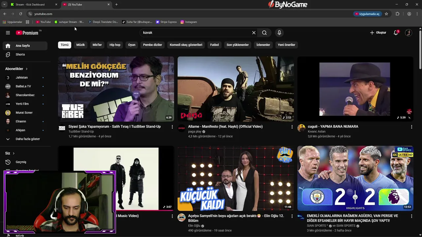Open options for Siyasi Şaka Yapamıyorum video
The height and width of the screenshot is (237, 422).
coord(172,127)
